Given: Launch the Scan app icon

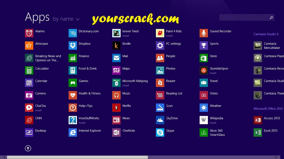Looking at the screenshot, I should coord(160,108).
